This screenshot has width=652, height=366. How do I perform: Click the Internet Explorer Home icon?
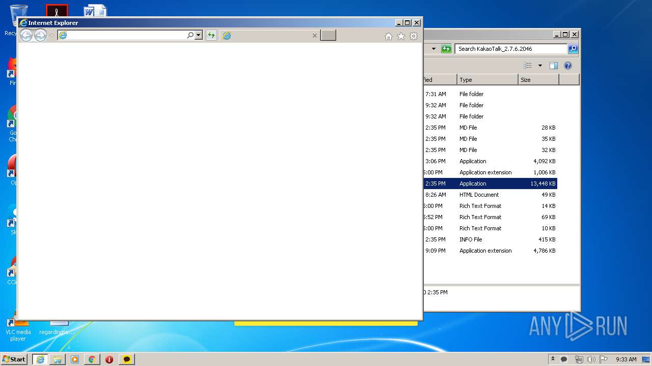tap(389, 36)
